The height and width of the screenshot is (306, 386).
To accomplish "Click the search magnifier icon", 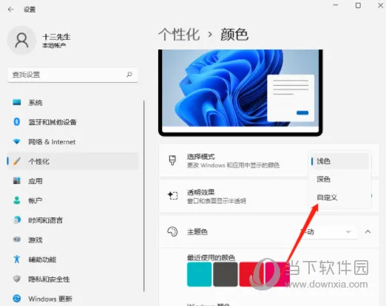I will click(129, 74).
